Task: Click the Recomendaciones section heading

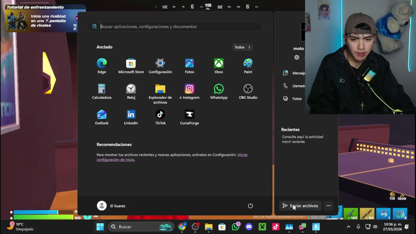Action: pos(114,145)
